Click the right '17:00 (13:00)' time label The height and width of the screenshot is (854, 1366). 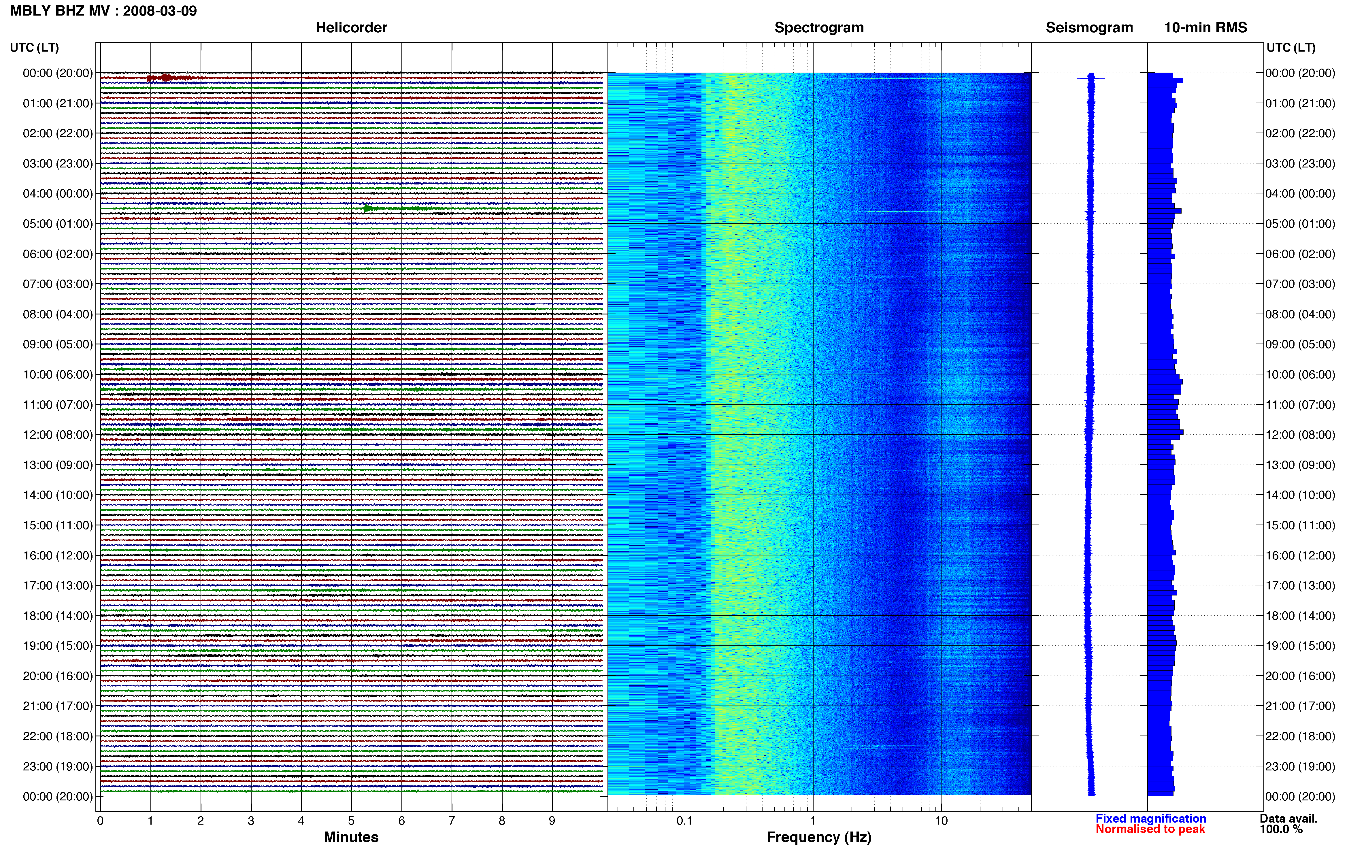click(x=1300, y=586)
